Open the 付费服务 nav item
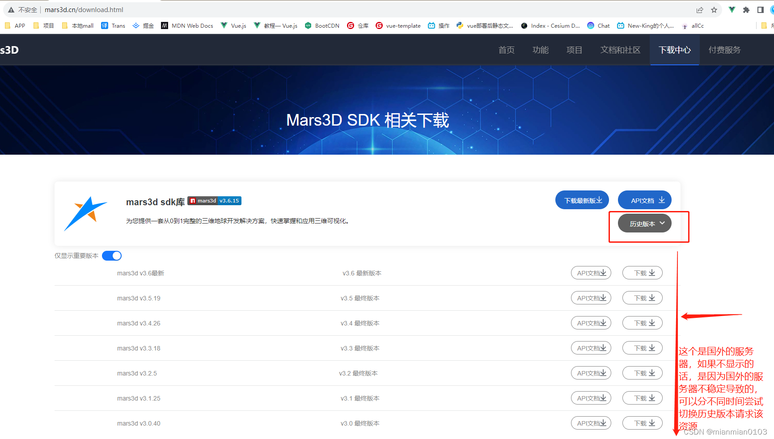The height and width of the screenshot is (439, 774). coord(725,50)
